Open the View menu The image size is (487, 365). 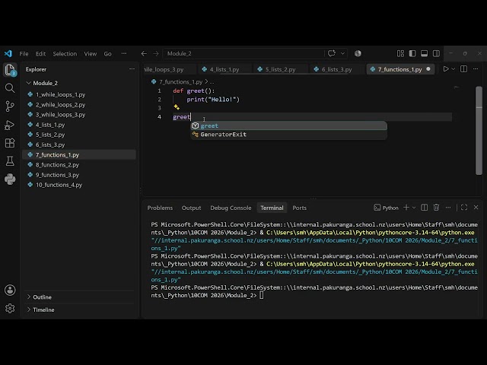coord(91,54)
